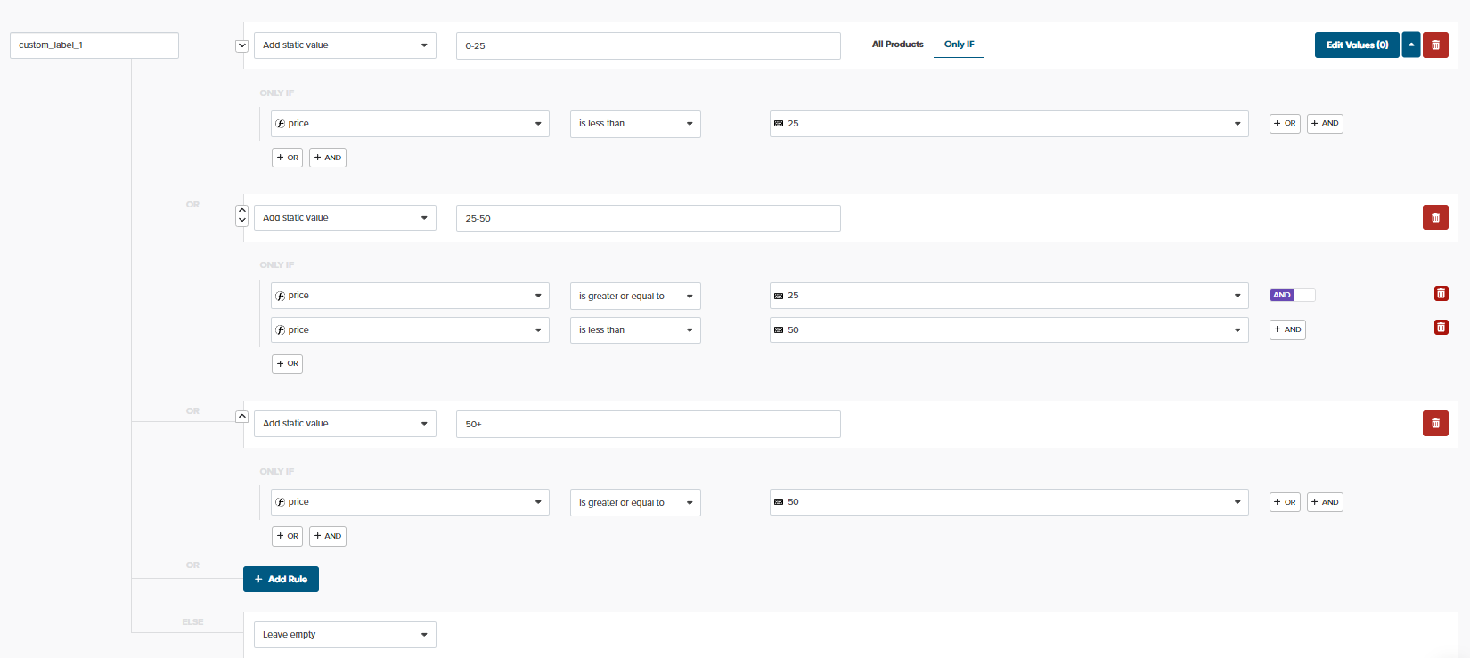Screen dimensions: 1470x658
Task: Click the caret button beside Edit Values
Action: [x=1411, y=45]
